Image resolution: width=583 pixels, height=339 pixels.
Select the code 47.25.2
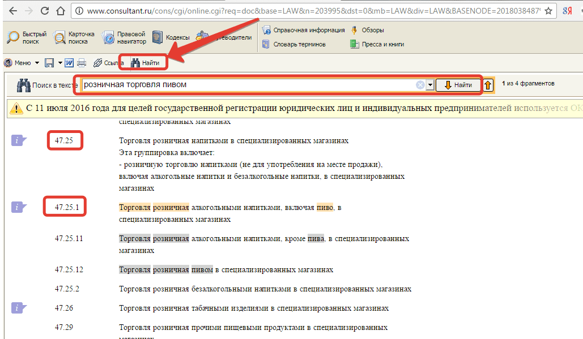pyautogui.click(x=67, y=289)
